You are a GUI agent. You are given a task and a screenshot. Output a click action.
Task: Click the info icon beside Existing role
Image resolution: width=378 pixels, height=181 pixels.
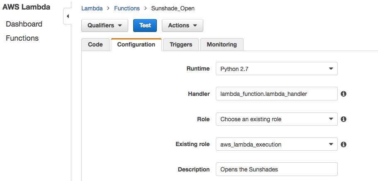(x=344, y=144)
